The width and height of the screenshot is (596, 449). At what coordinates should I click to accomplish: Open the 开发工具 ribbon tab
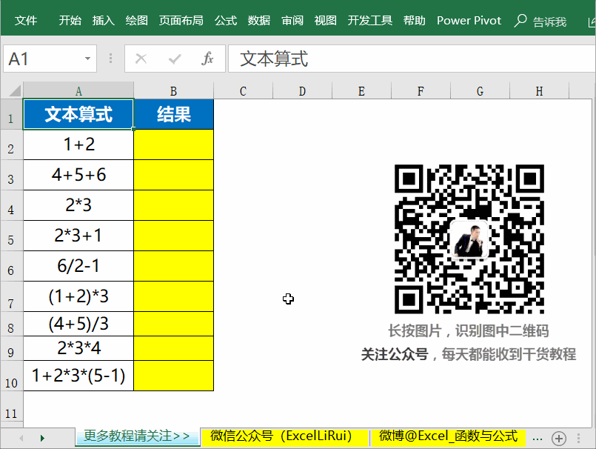pos(370,21)
